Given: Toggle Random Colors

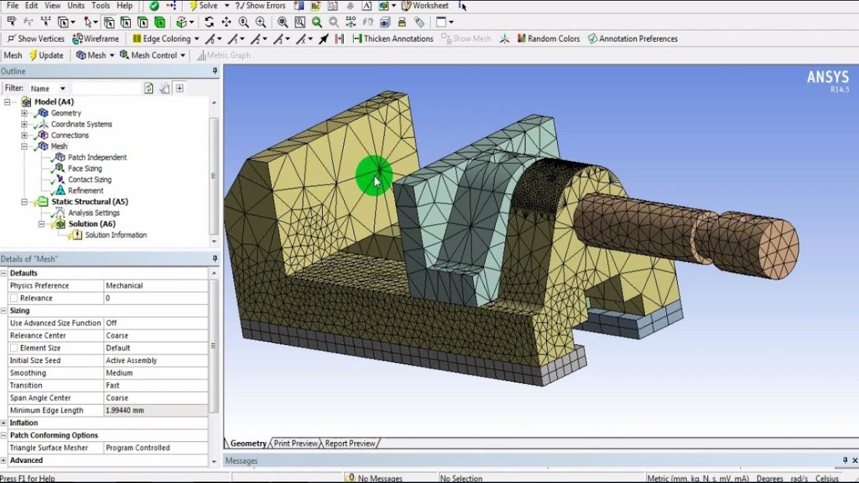Looking at the screenshot, I should (548, 39).
